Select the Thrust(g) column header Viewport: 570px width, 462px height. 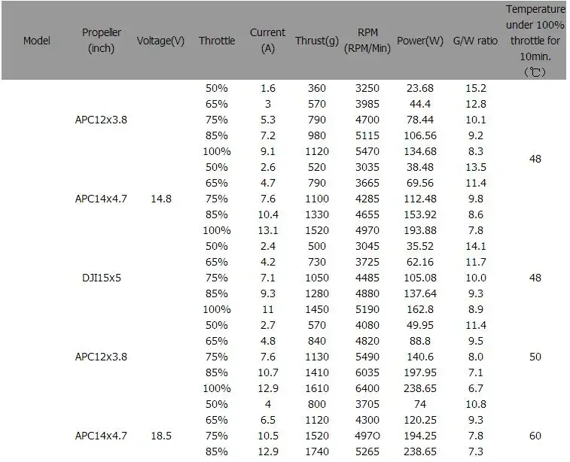click(317, 41)
